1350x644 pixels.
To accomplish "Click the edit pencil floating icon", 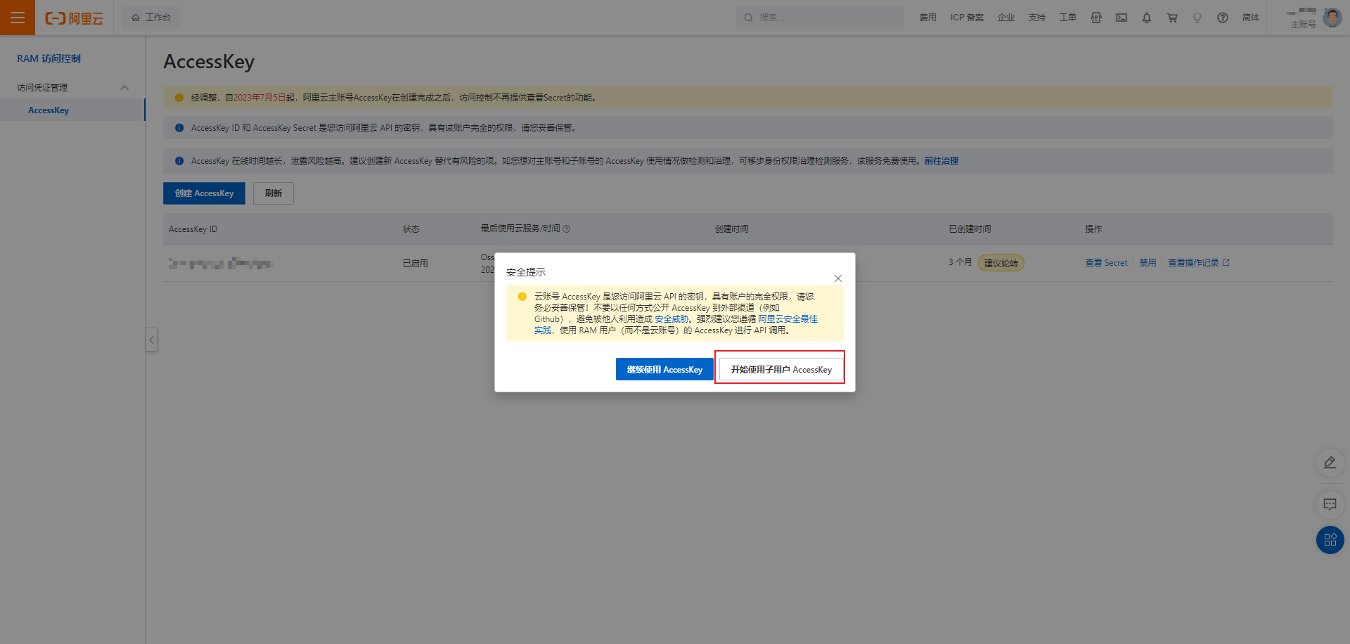I will click(x=1330, y=463).
